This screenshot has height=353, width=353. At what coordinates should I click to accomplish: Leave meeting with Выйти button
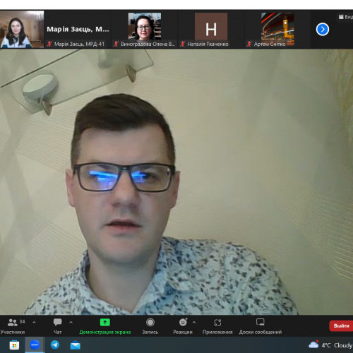pos(341,326)
